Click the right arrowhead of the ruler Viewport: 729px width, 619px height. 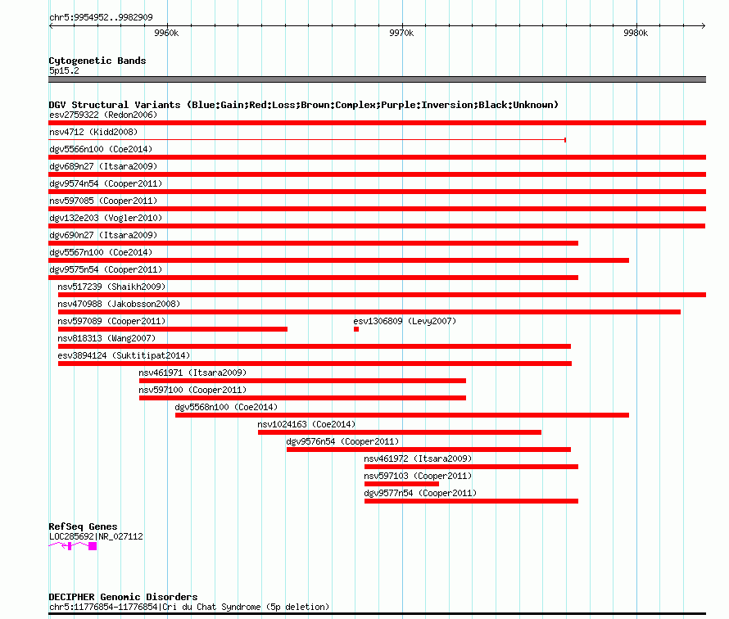click(704, 25)
